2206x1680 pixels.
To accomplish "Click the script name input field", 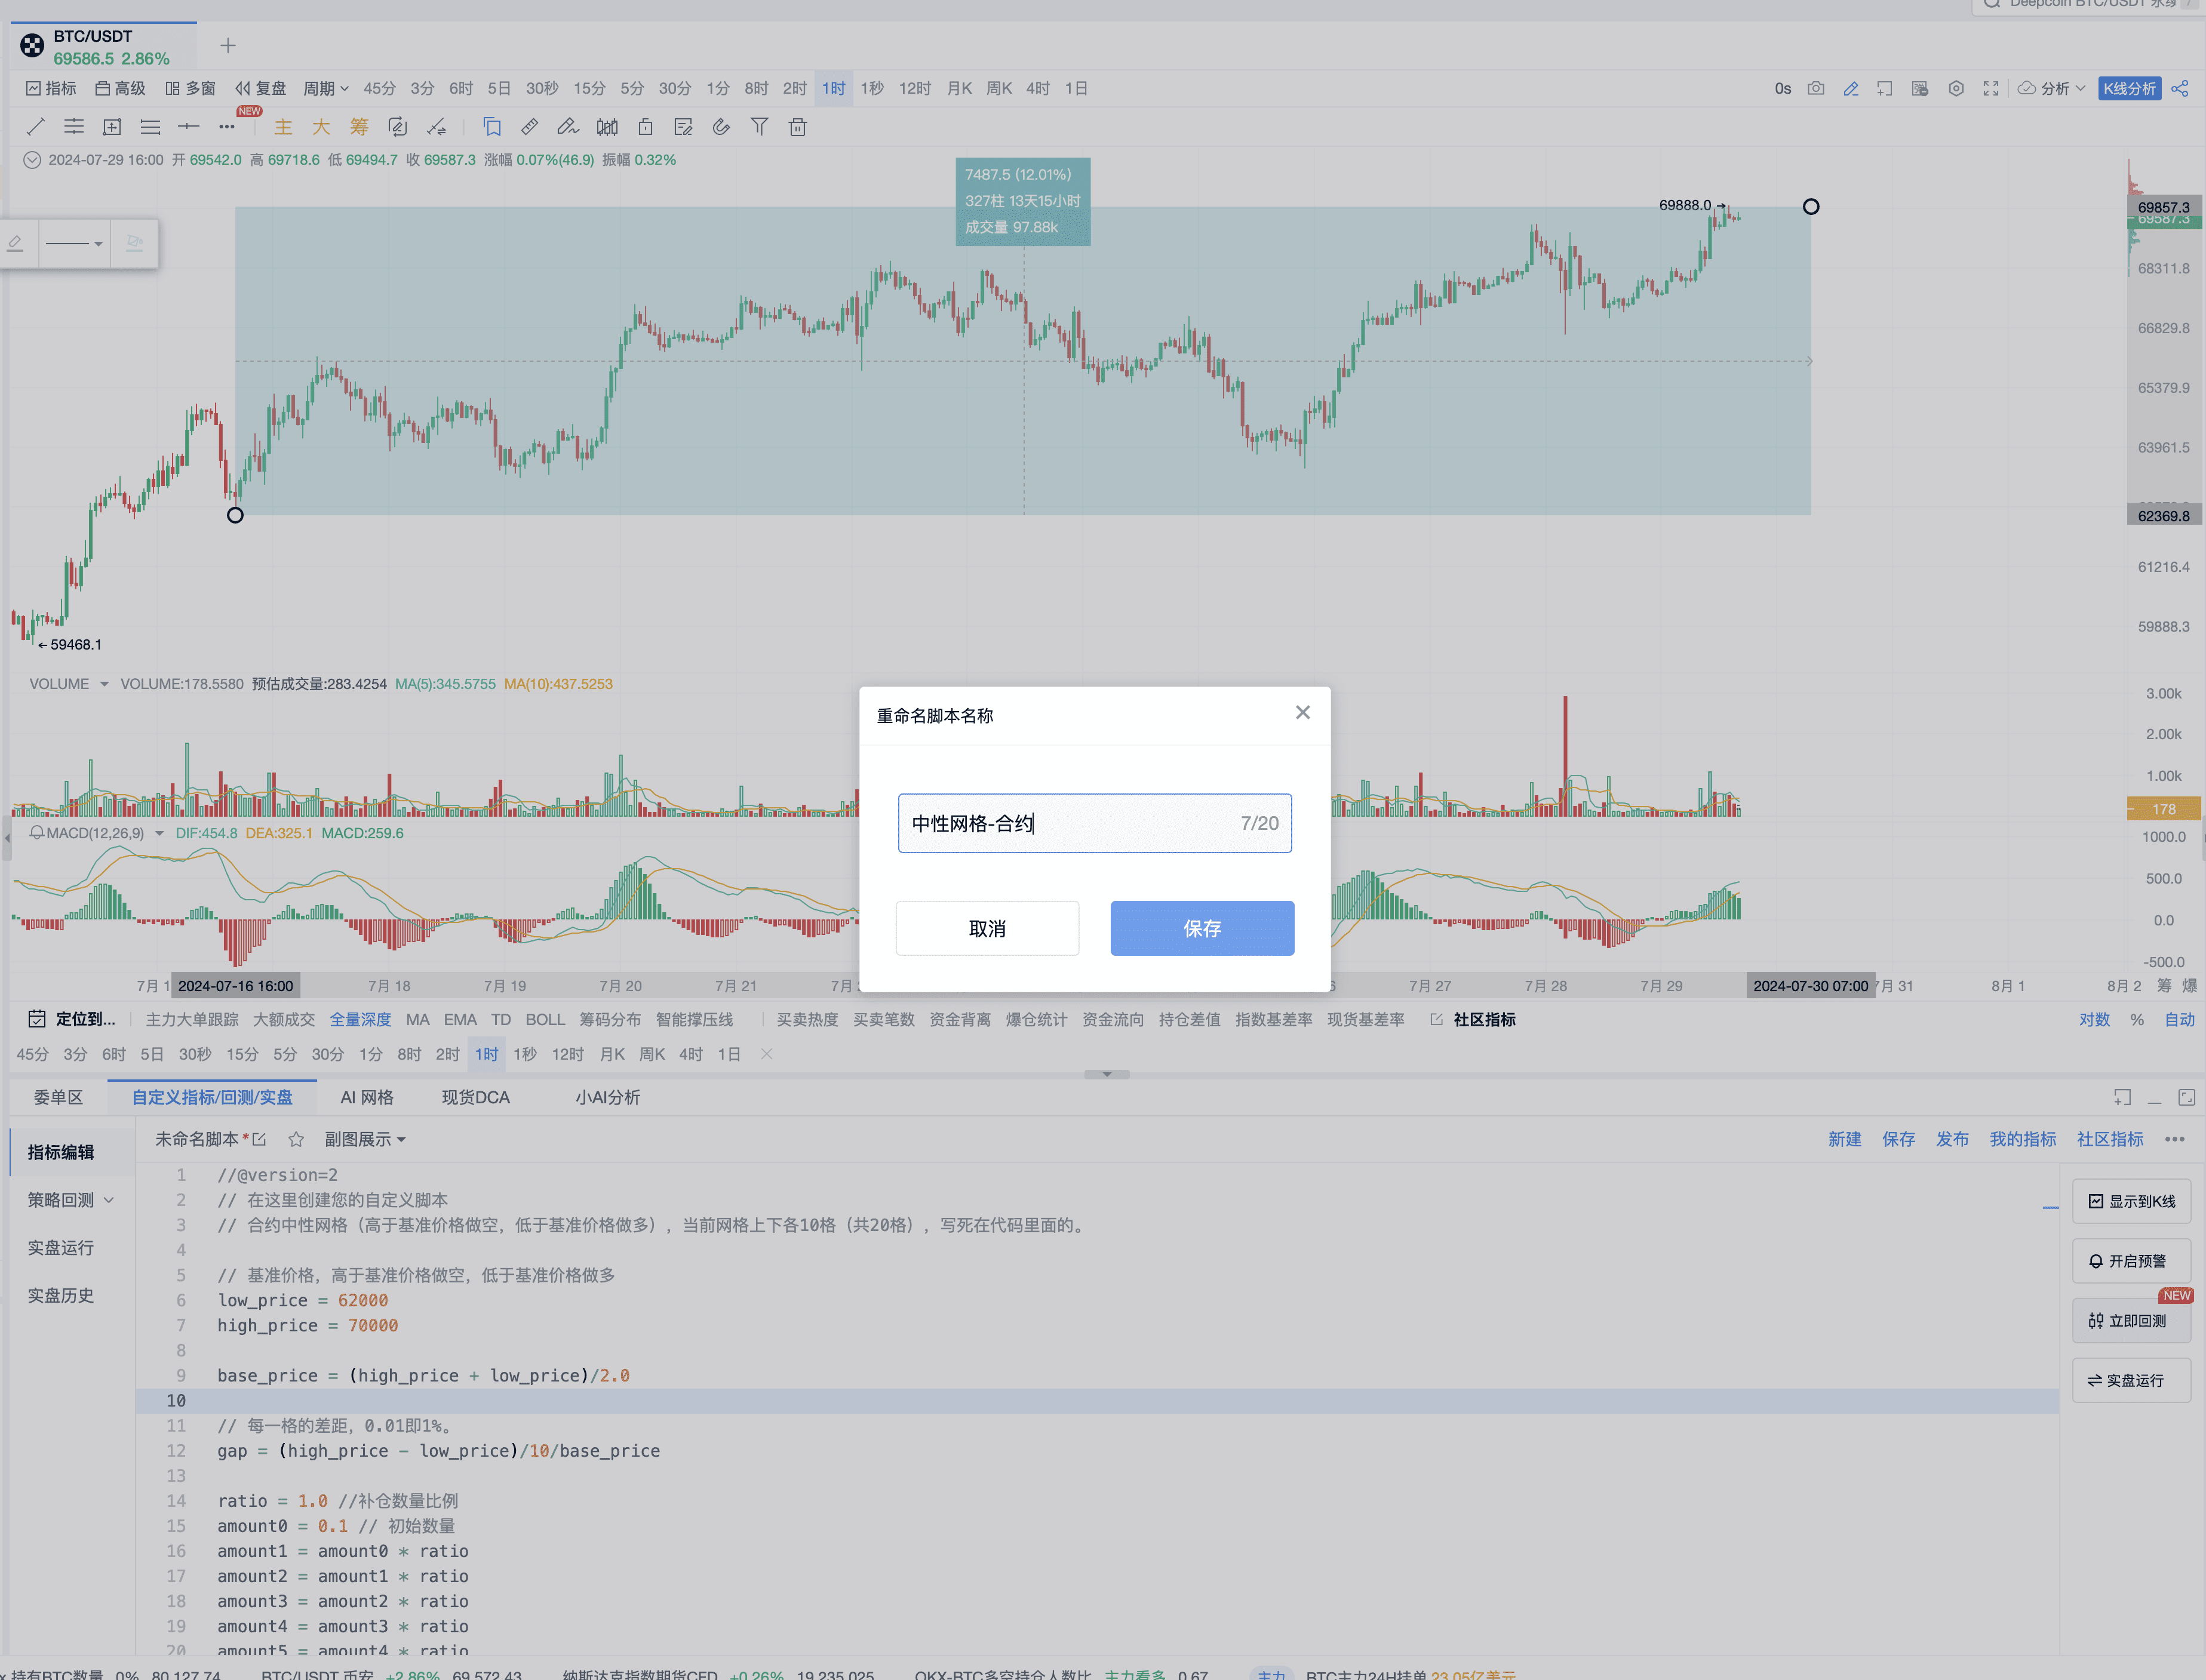I will 1094,823.
